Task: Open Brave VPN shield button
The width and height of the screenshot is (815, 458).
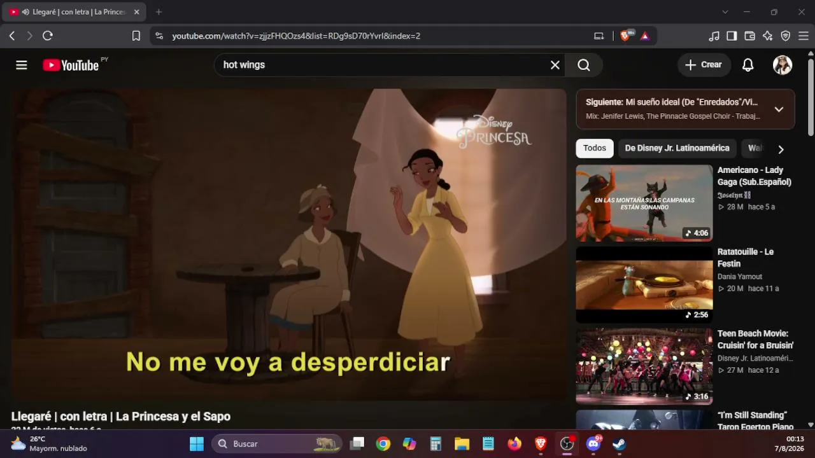Action: tap(786, 36)
